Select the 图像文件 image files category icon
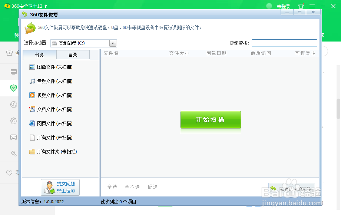Image resolution: width=341 pixels, height=215 pixels. [x=32, y=67]
